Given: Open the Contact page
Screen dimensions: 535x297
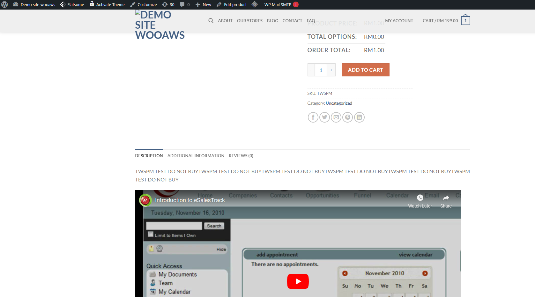Looking at the screenshot, I should pyautogui.click(x=292, y=21).
